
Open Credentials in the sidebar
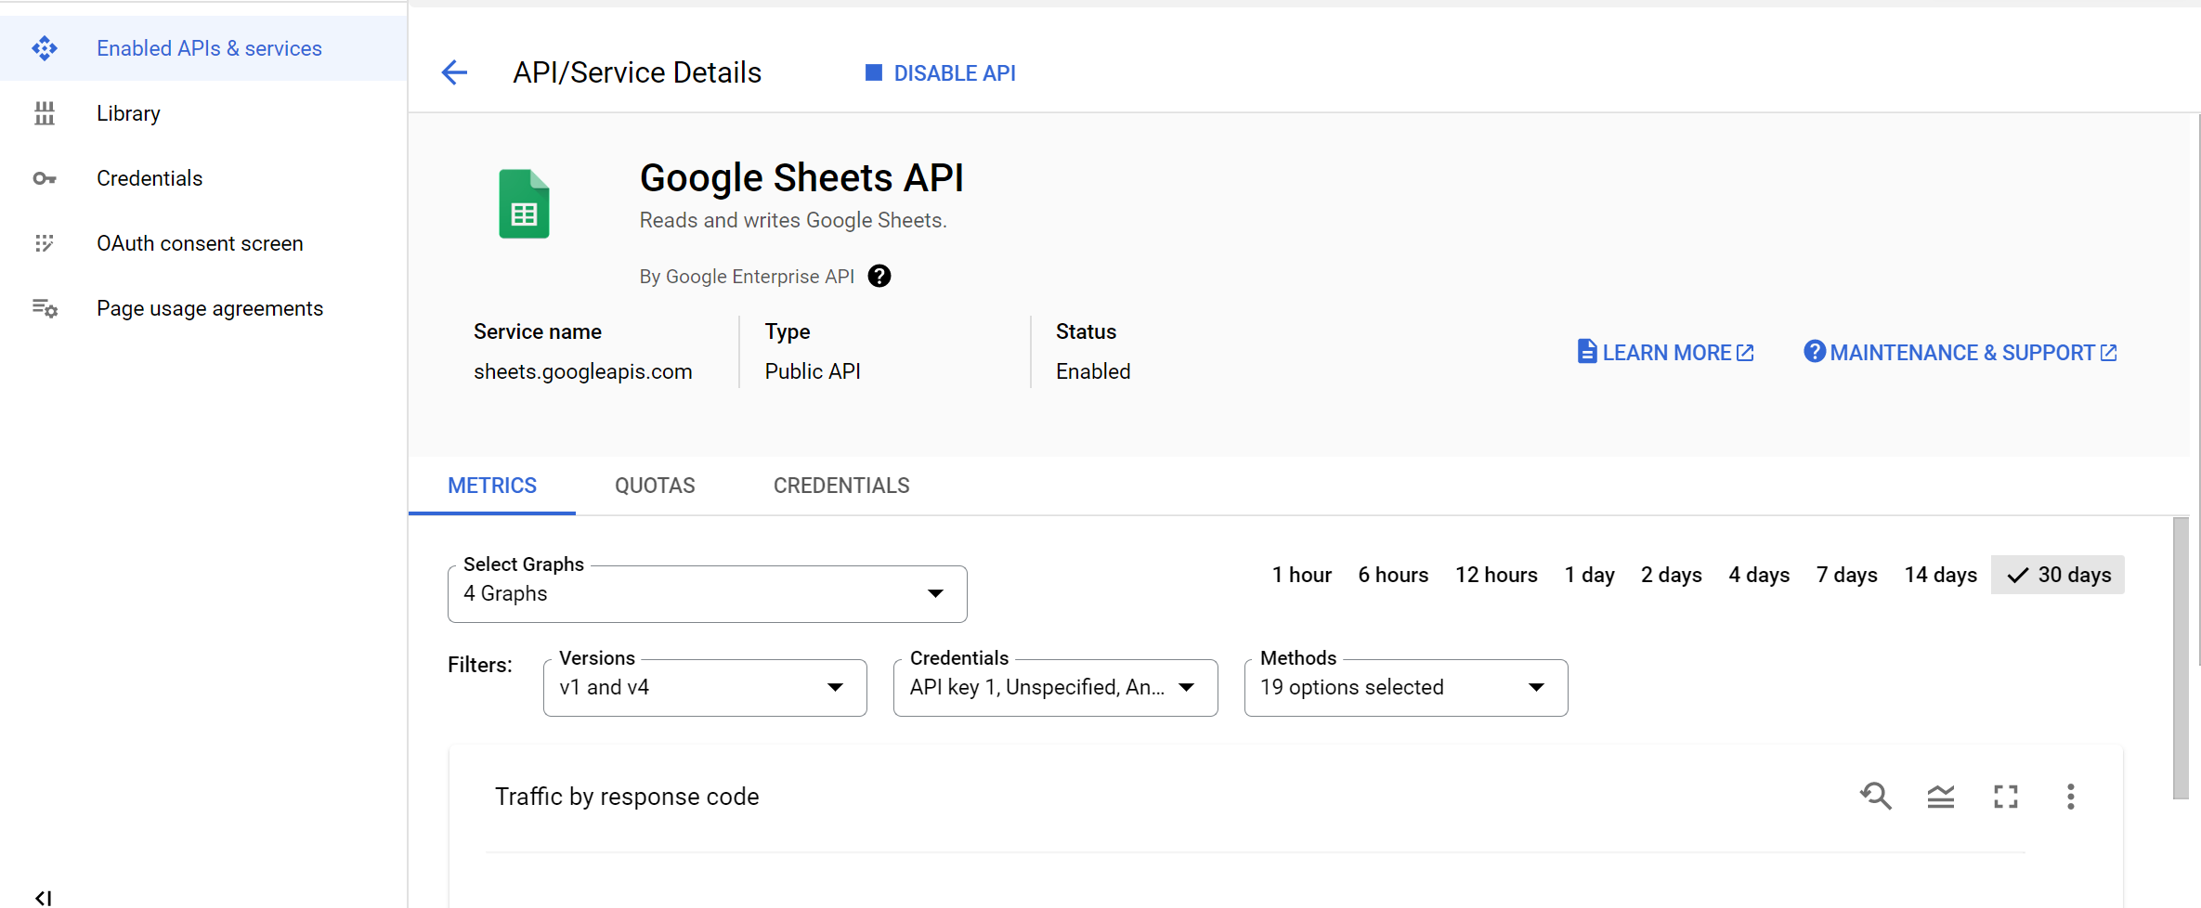tap(203, 178)
